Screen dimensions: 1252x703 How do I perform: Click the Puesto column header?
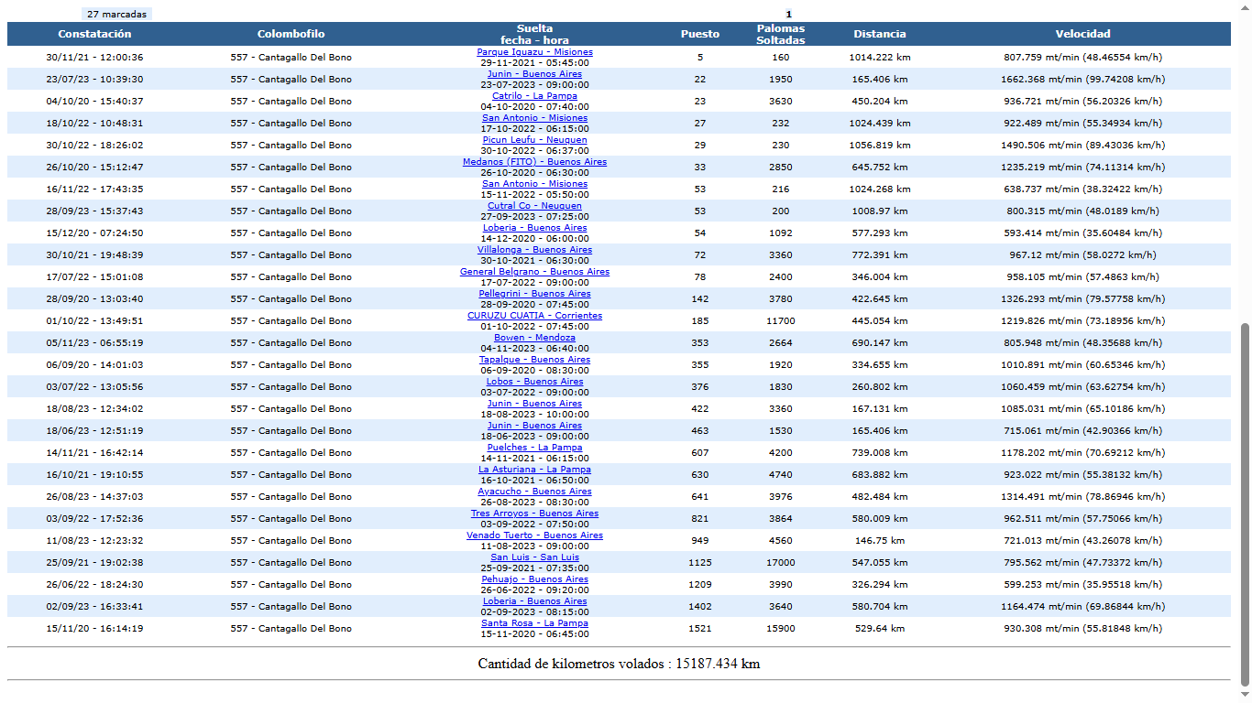click(699, 34)
